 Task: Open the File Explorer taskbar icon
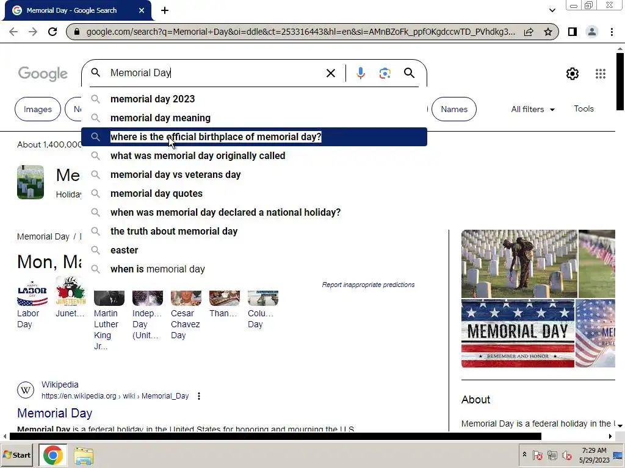[x=84, y=456]
